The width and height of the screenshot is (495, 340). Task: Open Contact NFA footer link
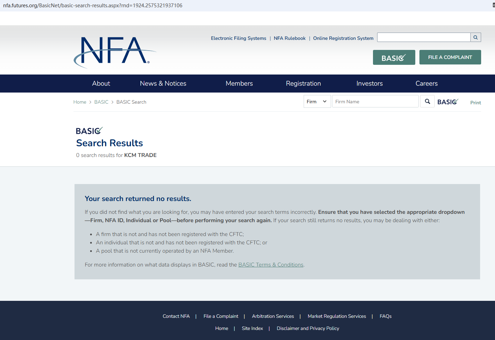coord(176,316)
